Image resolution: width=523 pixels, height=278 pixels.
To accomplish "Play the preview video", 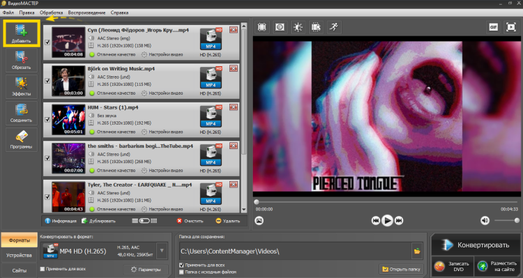I will coord(387,220).
